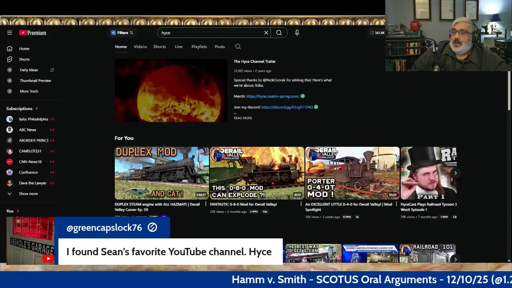The width and height of the screenshot is (512, 288).
Task: Open Porter 0-4-0T Mod thumbnail
Action: point(352,173)
